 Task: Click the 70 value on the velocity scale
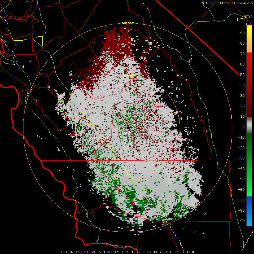pyautogui.click(x=242, y=54)
